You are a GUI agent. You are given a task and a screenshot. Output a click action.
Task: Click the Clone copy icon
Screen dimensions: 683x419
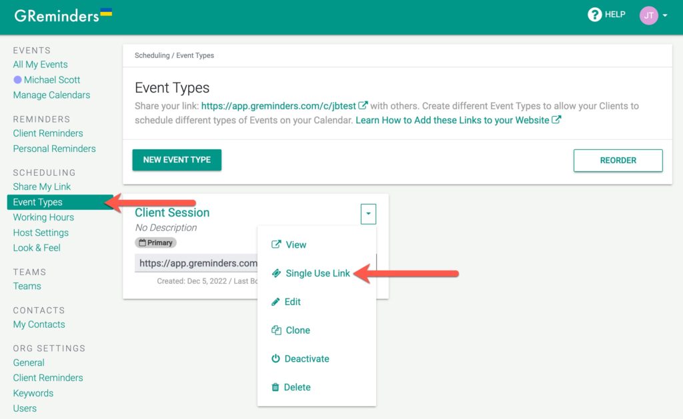[276, 330]
